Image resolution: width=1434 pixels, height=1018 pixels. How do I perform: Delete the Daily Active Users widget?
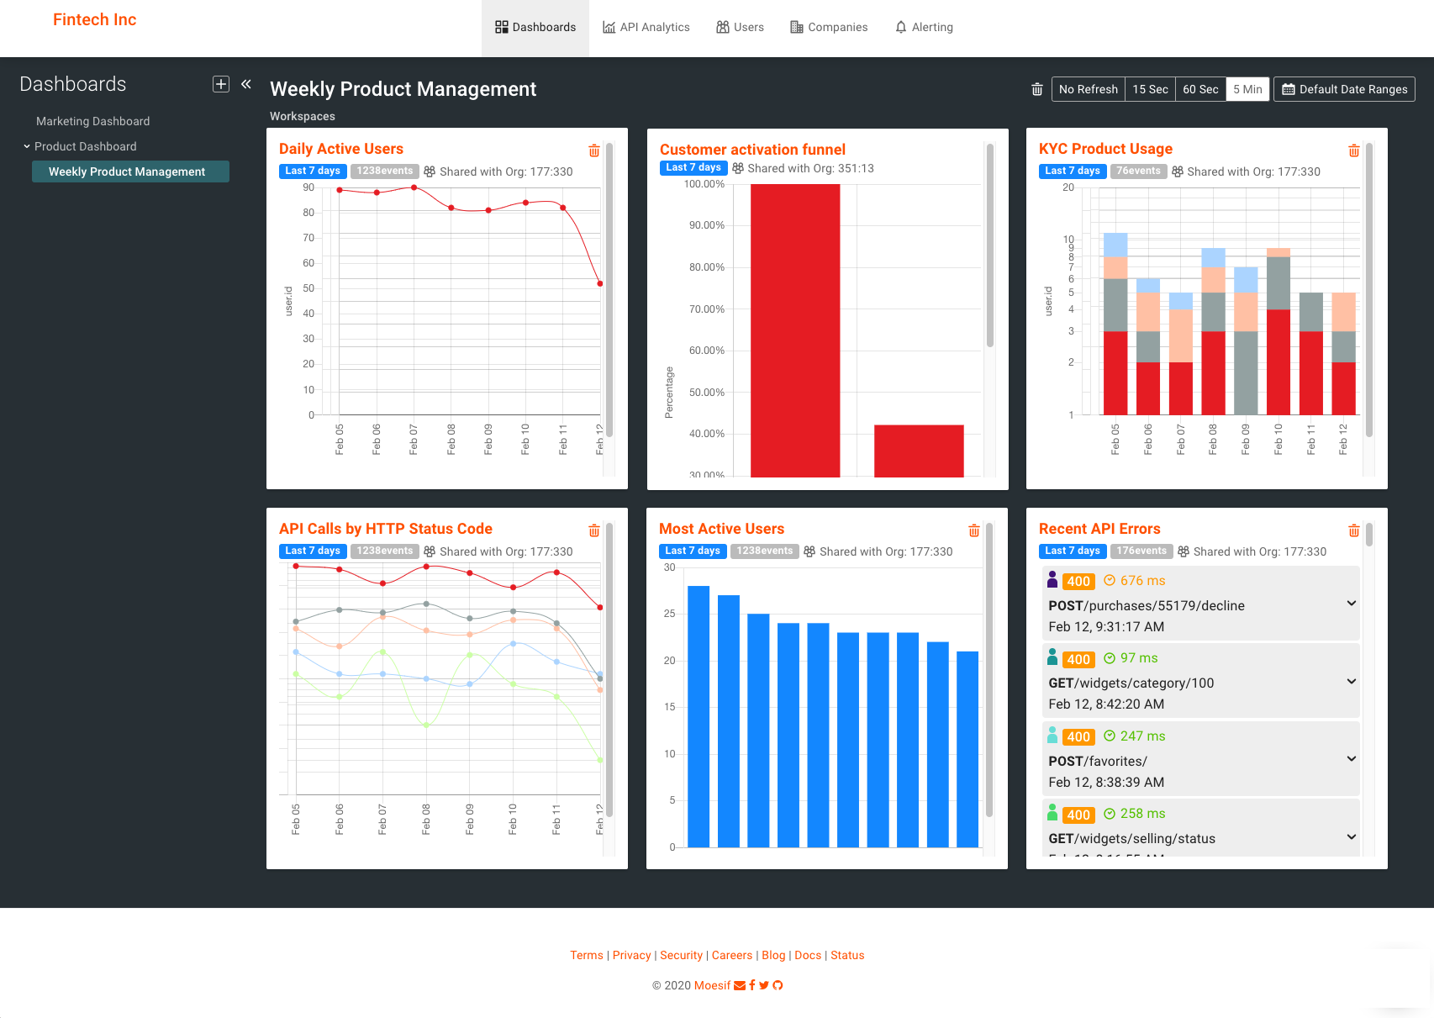(x=594, y=150)
